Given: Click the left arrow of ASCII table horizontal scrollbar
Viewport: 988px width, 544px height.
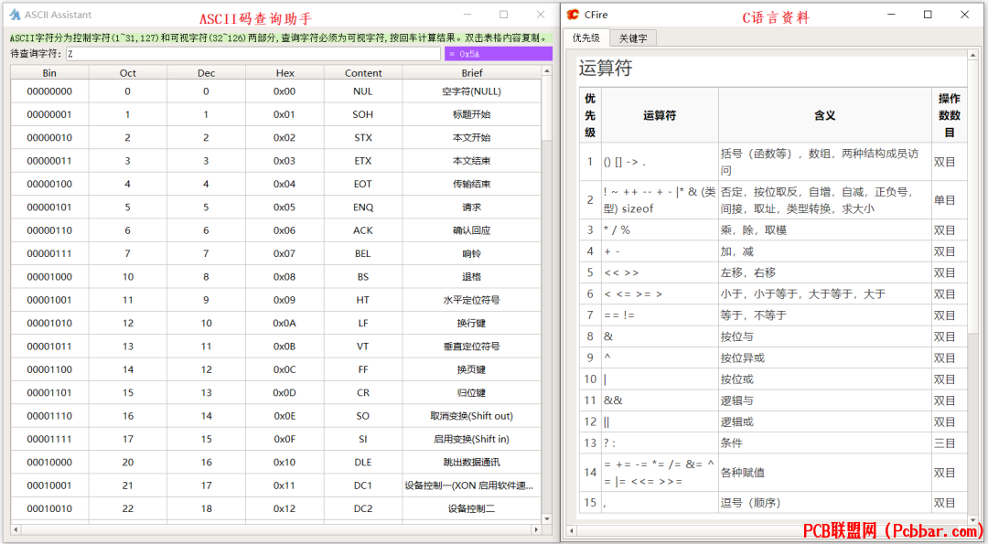Looking at the screenshot, I should point(16,529).
